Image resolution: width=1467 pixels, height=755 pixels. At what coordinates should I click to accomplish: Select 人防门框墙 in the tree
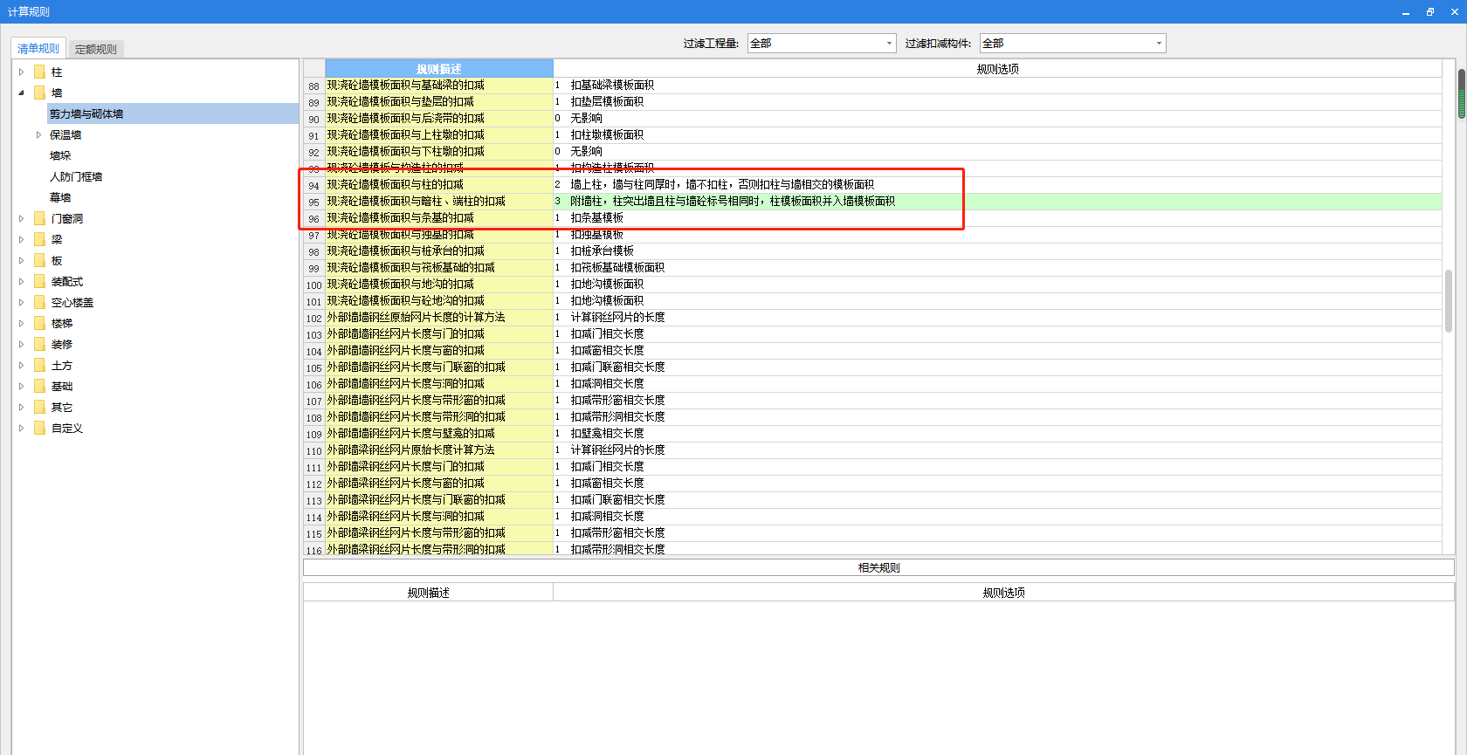(76, 177)
